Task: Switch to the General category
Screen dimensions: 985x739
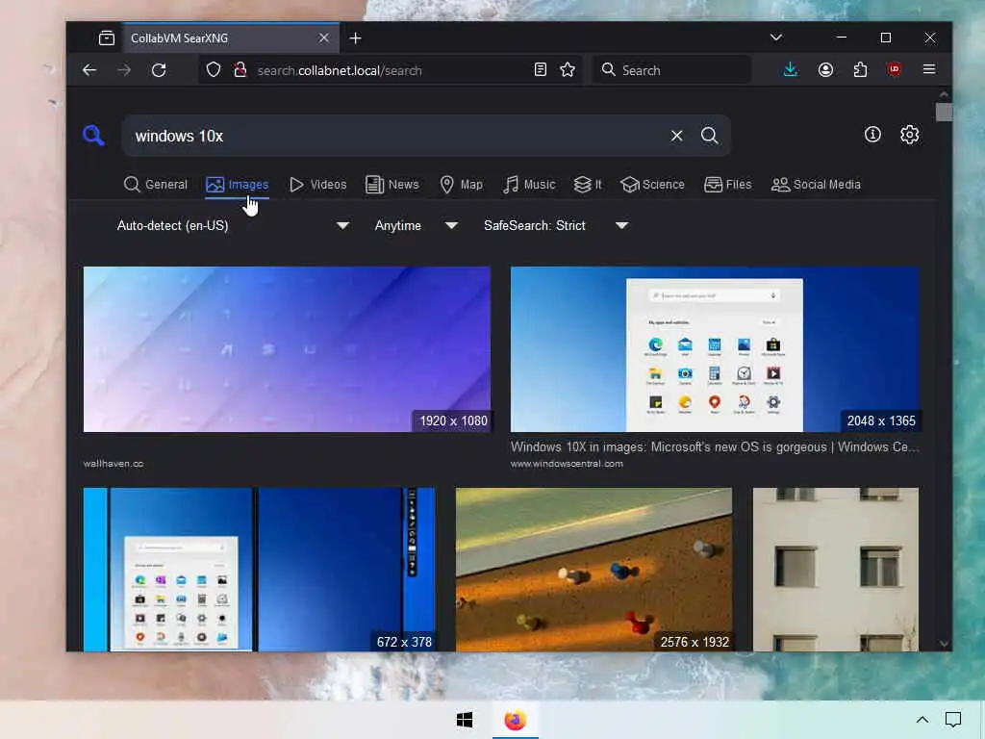Action: (156, 185)
